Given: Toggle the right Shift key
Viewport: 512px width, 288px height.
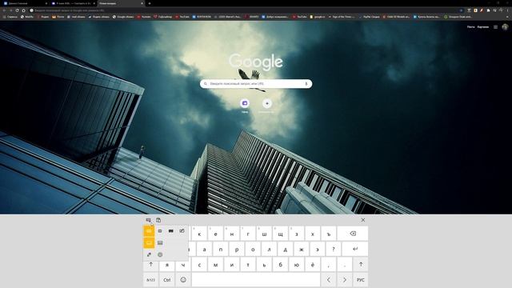Looking at the screenshot, I should 361,265.
